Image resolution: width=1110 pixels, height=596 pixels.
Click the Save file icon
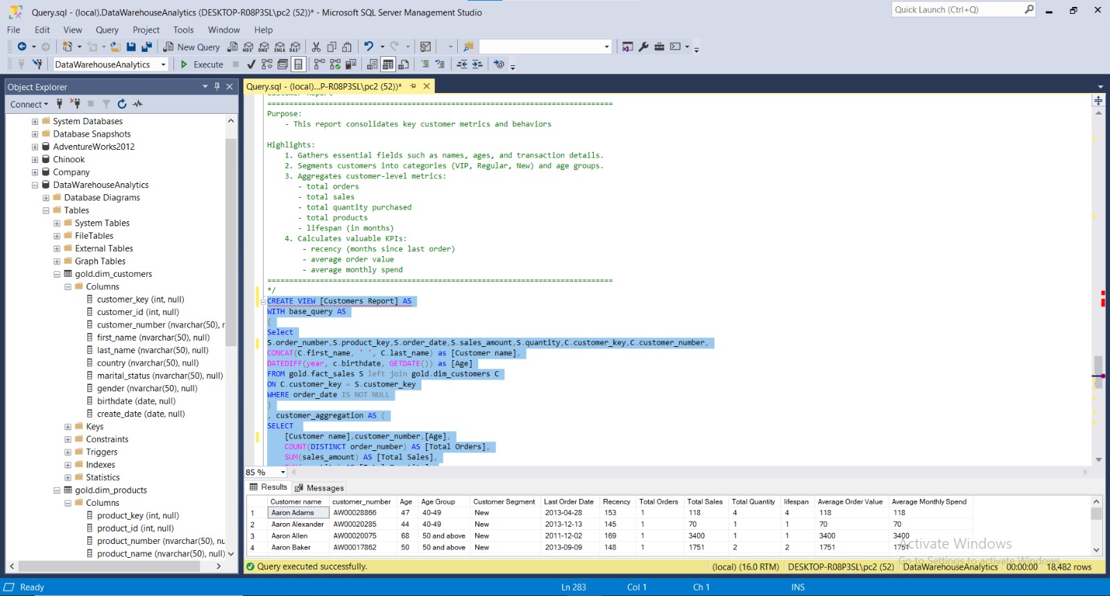pyautogui.click(x=131, y=47)
